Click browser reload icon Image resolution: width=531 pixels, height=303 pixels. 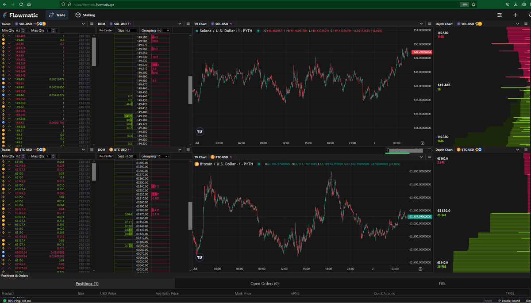[x=20, y=4]
